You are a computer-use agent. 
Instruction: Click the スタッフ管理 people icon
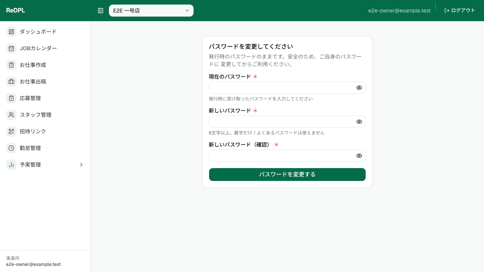coord(11,115)
